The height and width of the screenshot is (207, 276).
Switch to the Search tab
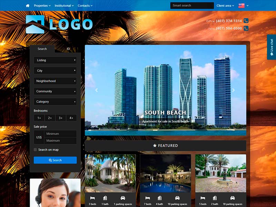click(x=42, y=49)
